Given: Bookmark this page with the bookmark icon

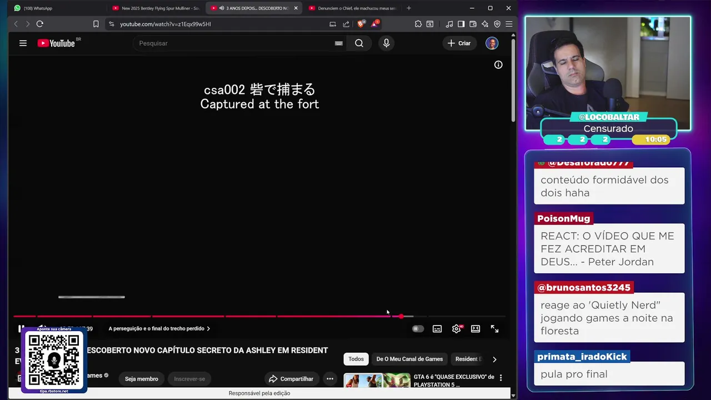Looking at the screenshot, I should pos(96,24).
